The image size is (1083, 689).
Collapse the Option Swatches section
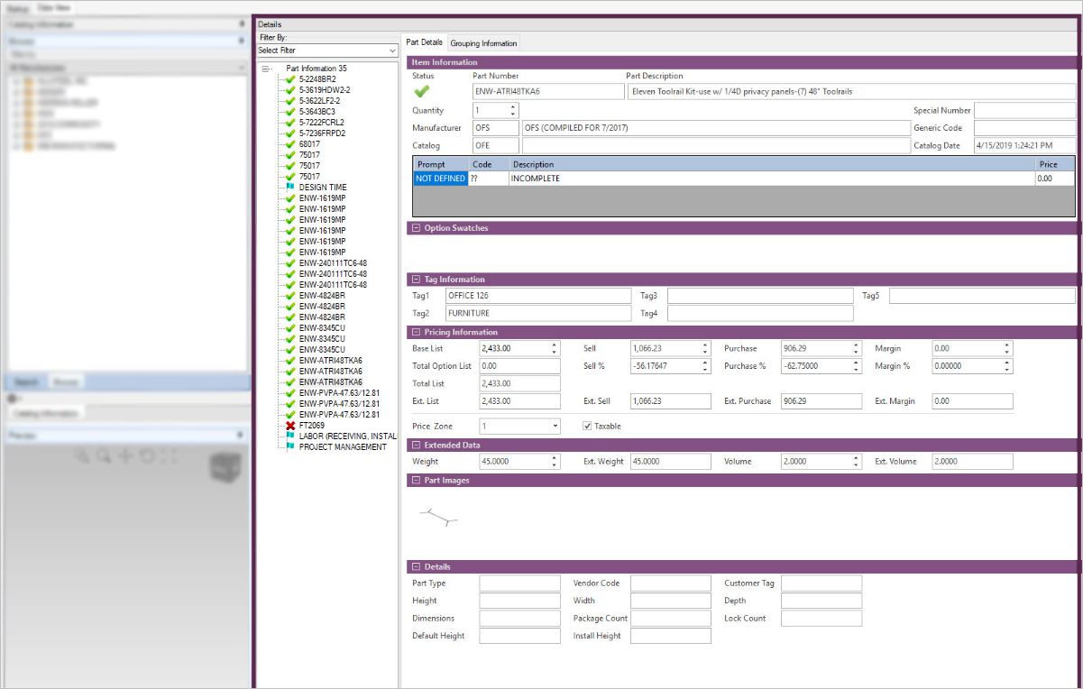click(x=415, y=228)
